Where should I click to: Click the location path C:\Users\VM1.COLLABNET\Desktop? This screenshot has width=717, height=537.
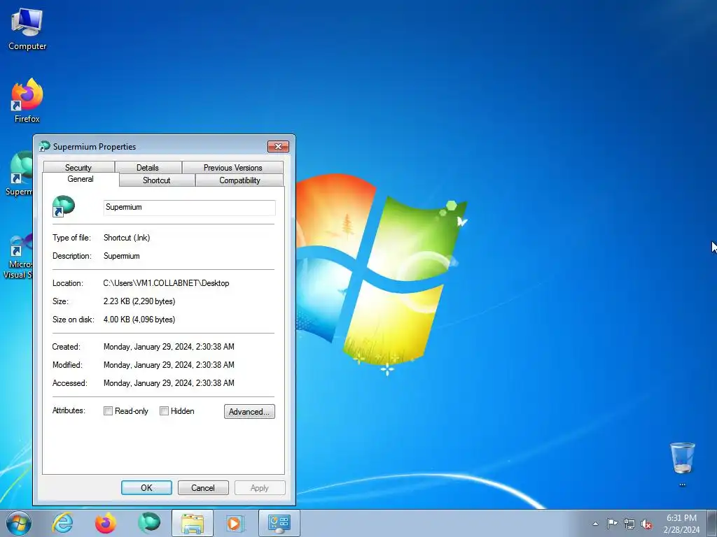(166, 283)
